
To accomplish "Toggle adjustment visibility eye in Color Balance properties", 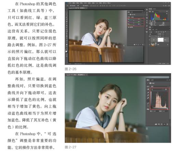I will click(x=141, y=45).
